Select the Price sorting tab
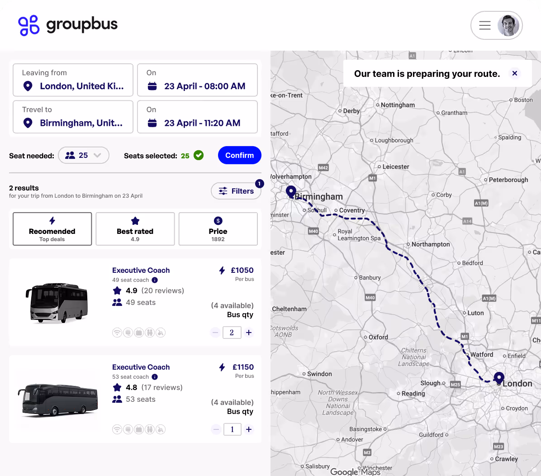This screenshot has width=541, height=476. point(218,229)
